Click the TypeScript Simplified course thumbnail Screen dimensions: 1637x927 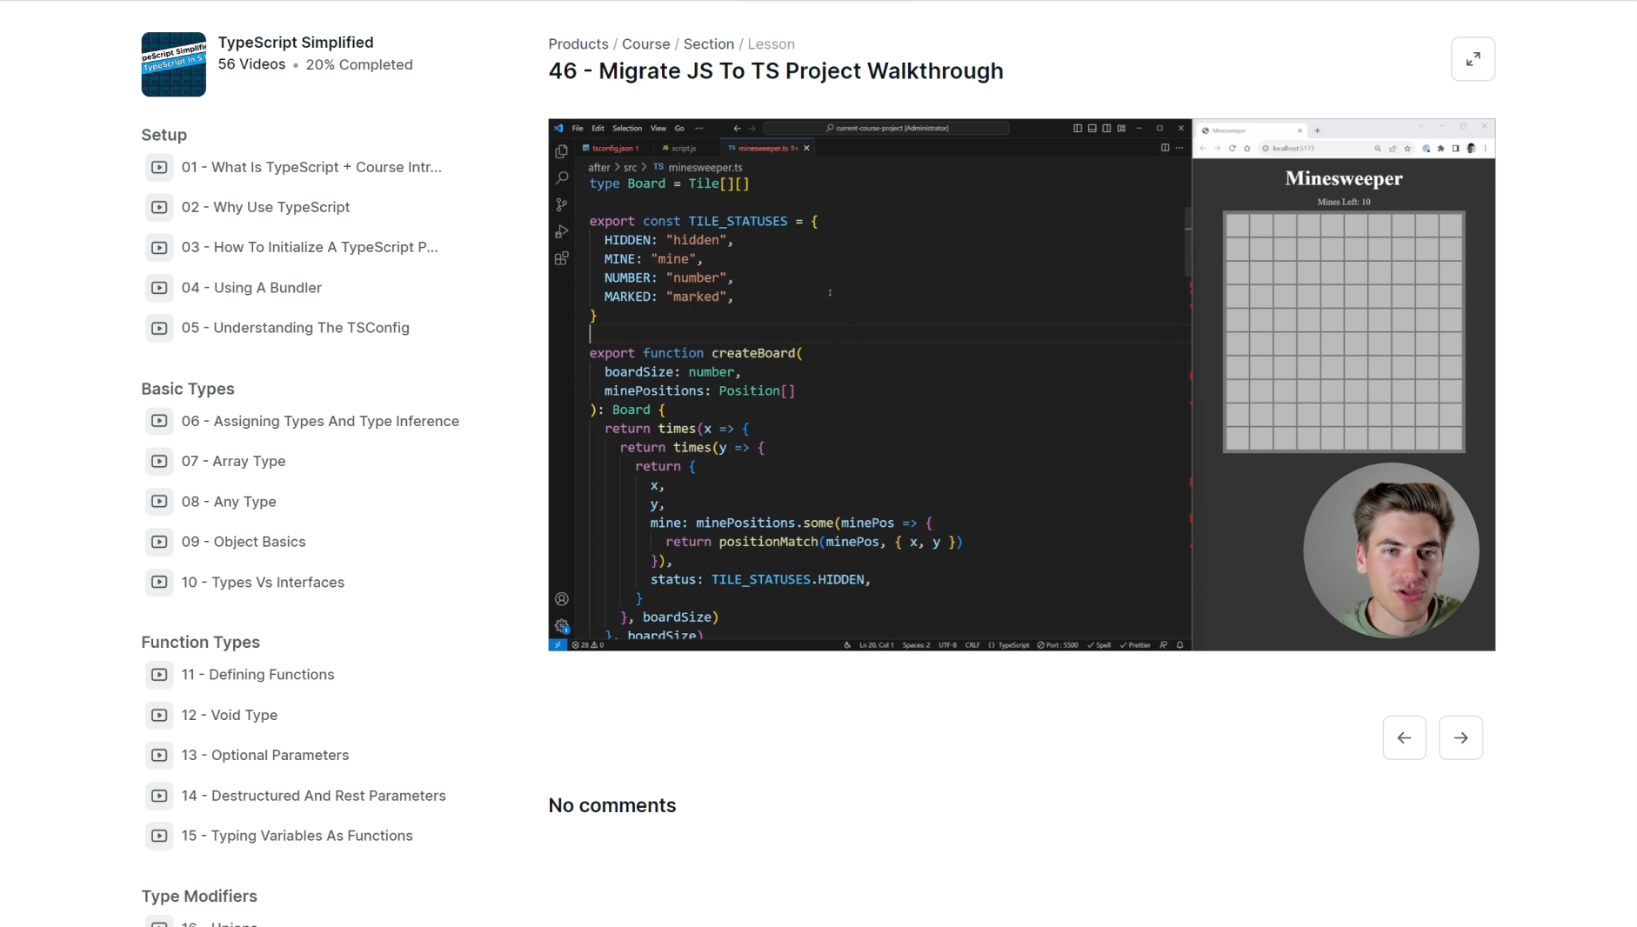174,64
